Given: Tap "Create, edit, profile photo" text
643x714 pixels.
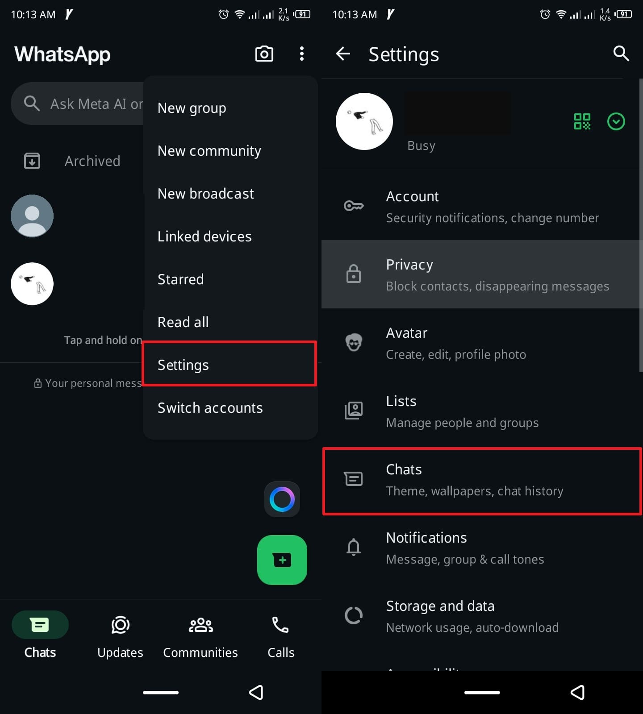Looking at the screenshot, I should 456,354.
